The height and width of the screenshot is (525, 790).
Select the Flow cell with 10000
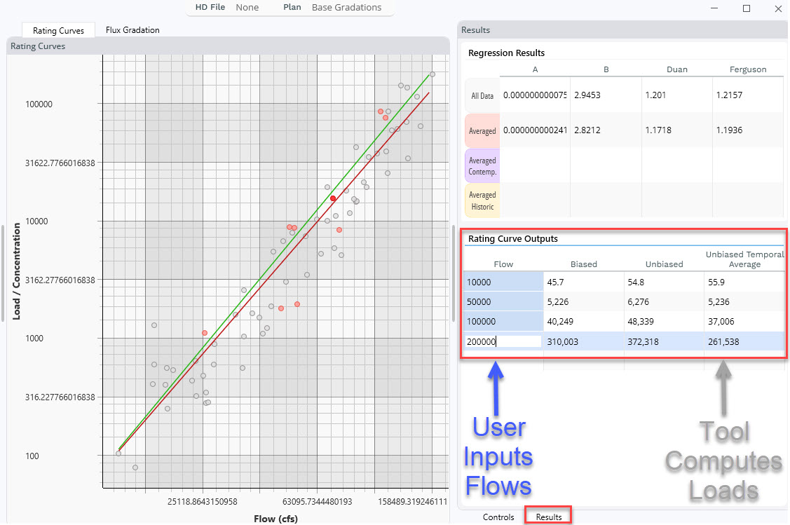click(x=503, y=282)
